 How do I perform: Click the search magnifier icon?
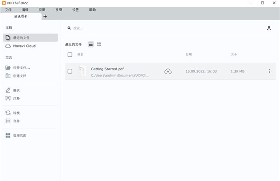(69, 28)
